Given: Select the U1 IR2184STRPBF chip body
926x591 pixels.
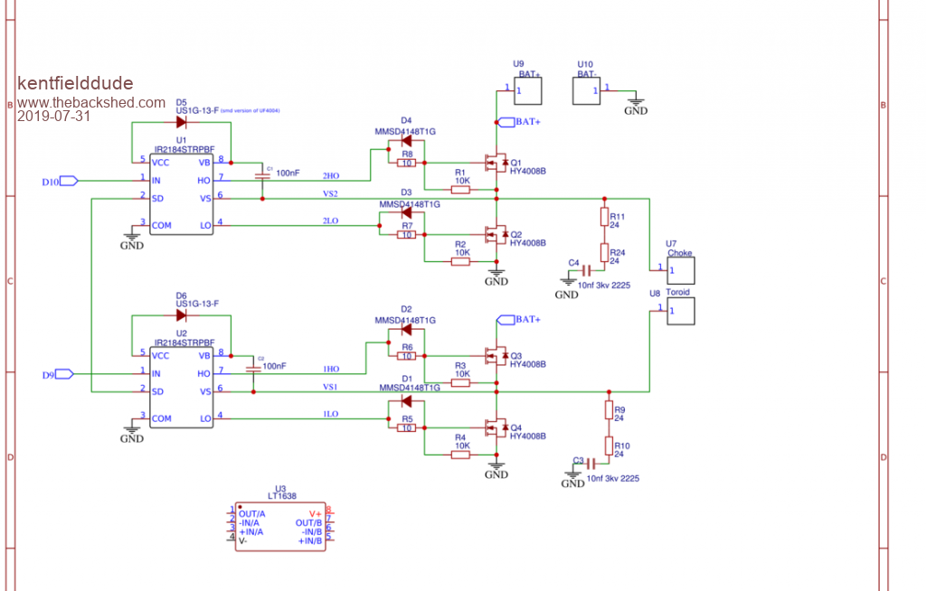Looking at the screenshot, I should point(181,194).
